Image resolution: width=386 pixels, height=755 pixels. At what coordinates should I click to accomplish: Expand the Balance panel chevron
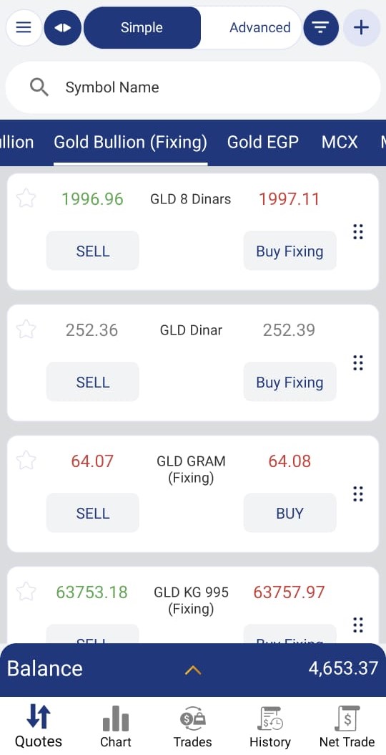(x=193, y=670)
